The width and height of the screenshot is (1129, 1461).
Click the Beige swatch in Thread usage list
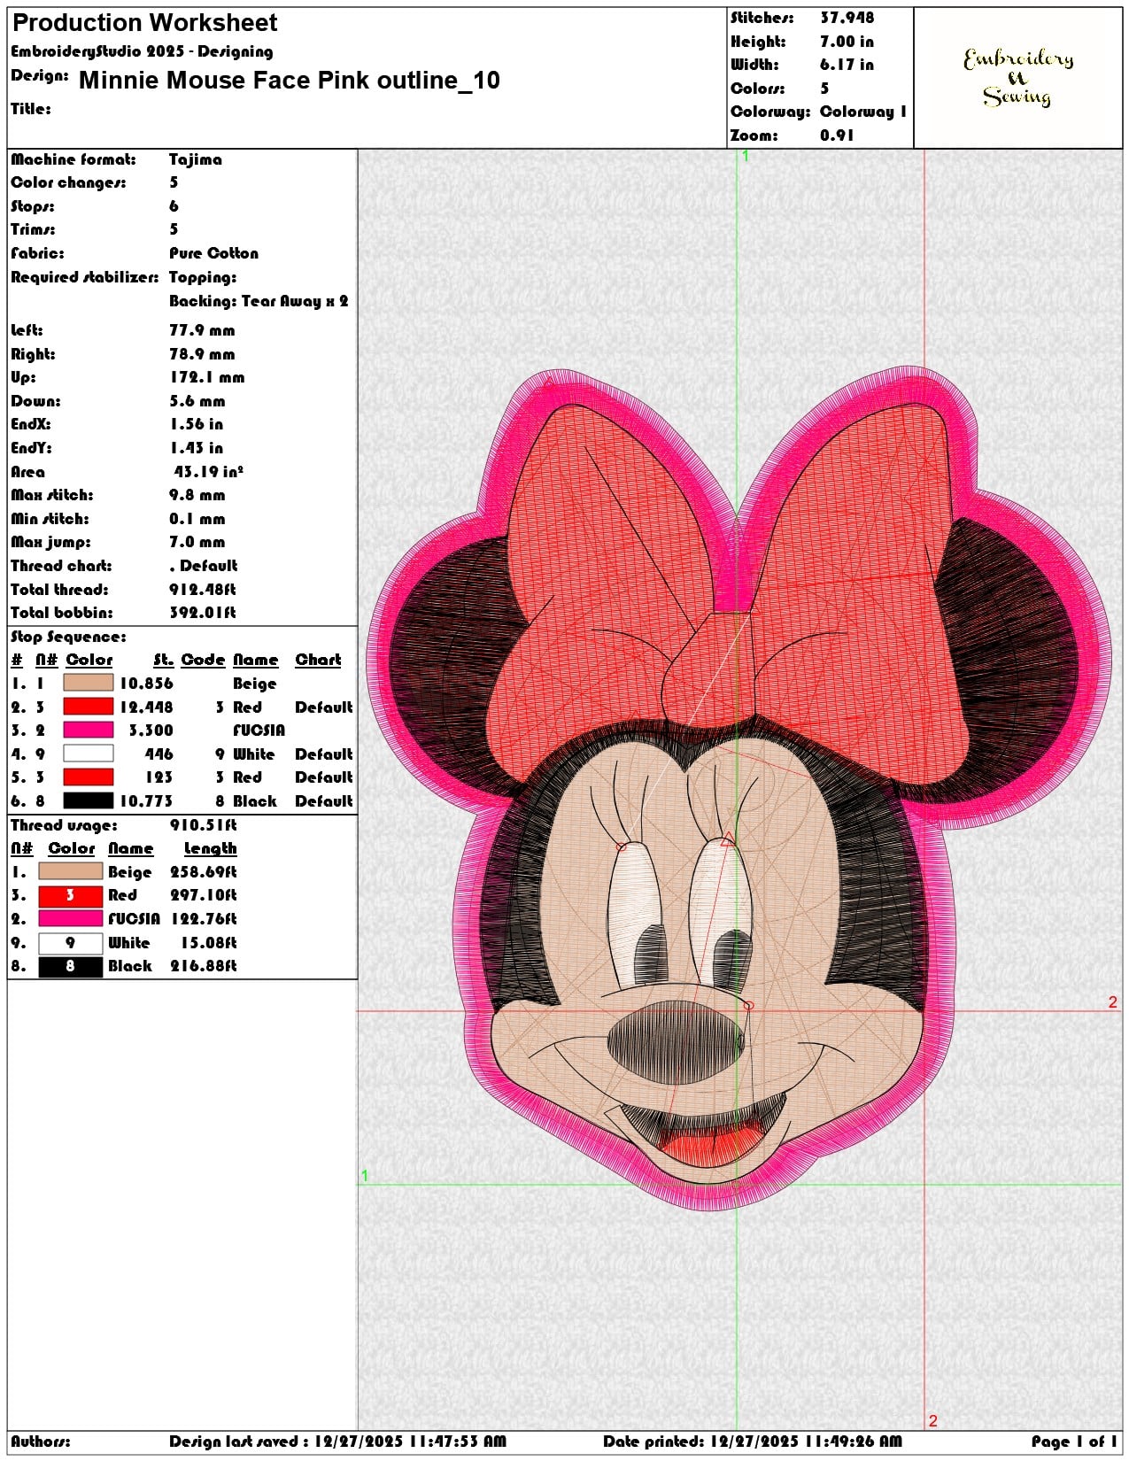(x=71, y=871)
